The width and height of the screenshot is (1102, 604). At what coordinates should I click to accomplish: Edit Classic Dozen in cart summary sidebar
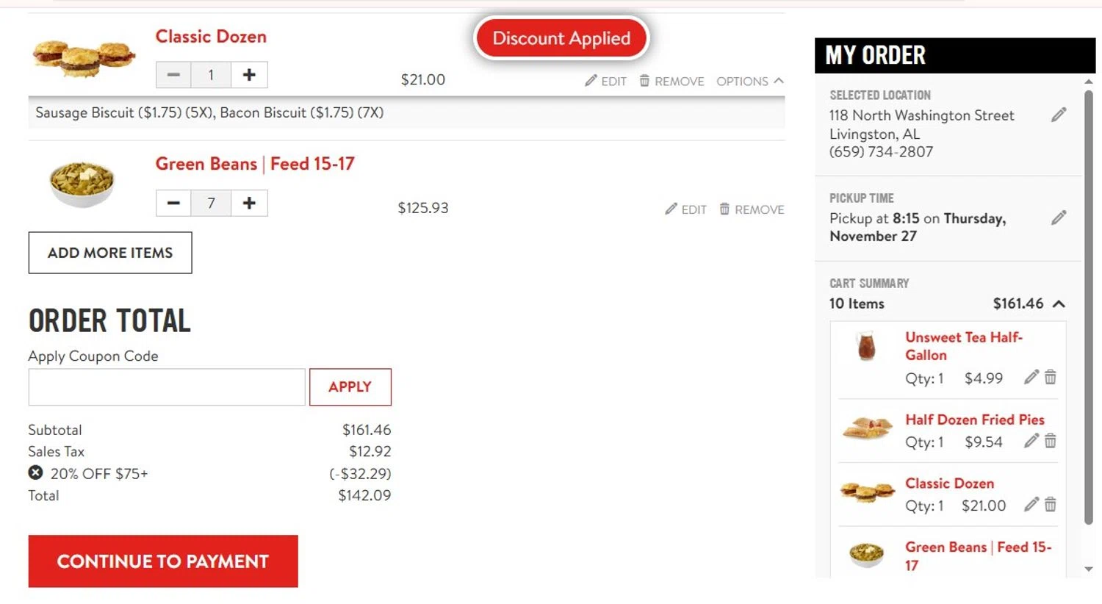pyautogui.click(x=1031, y=505)
